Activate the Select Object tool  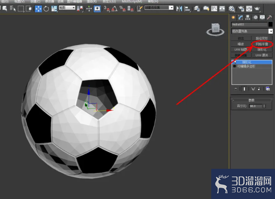(x=5, y=9)
